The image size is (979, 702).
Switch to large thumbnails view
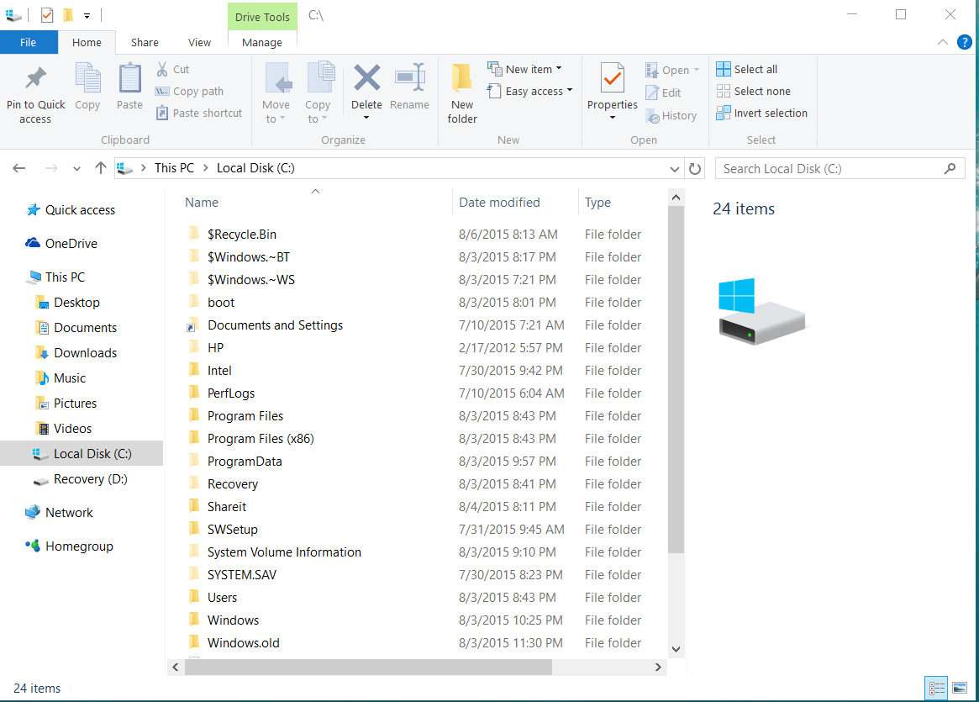pos(961,688)
